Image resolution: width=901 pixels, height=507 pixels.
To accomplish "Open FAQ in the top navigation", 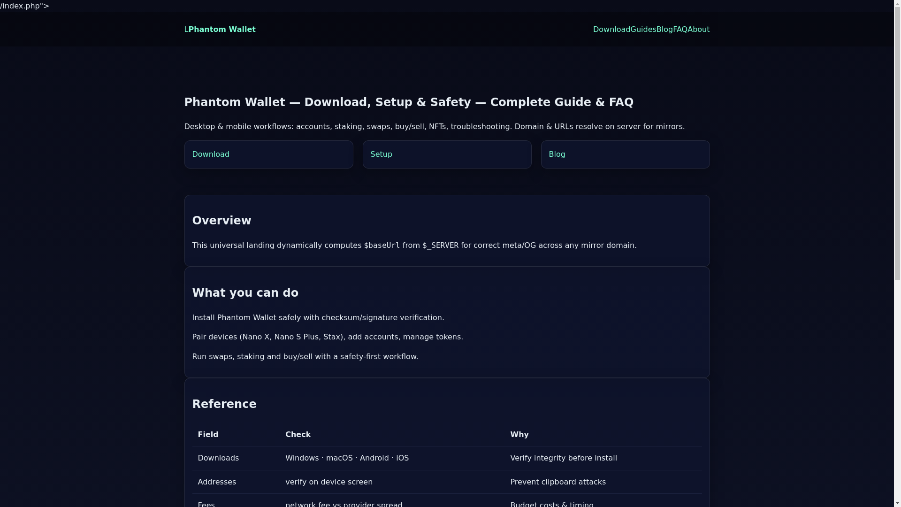I will 680,29.
